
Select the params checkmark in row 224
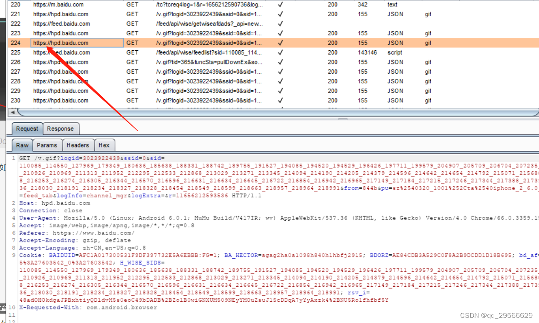click(280, 43)
